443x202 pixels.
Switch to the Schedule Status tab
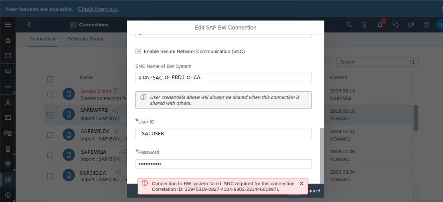coord(85,39)
